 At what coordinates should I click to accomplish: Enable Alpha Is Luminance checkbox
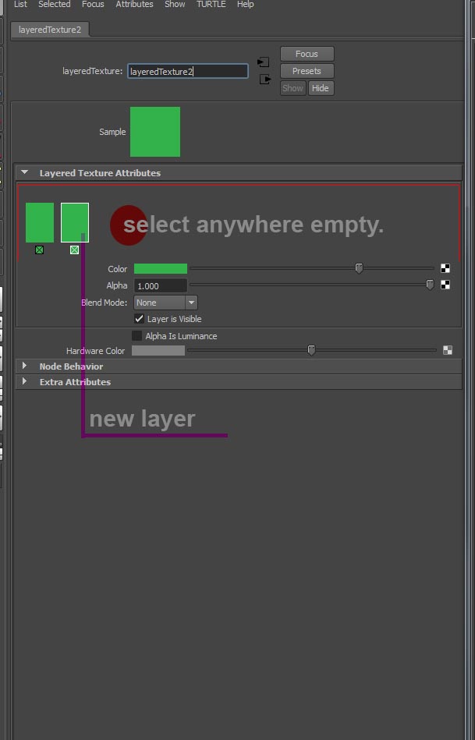[x=136, y=335]
